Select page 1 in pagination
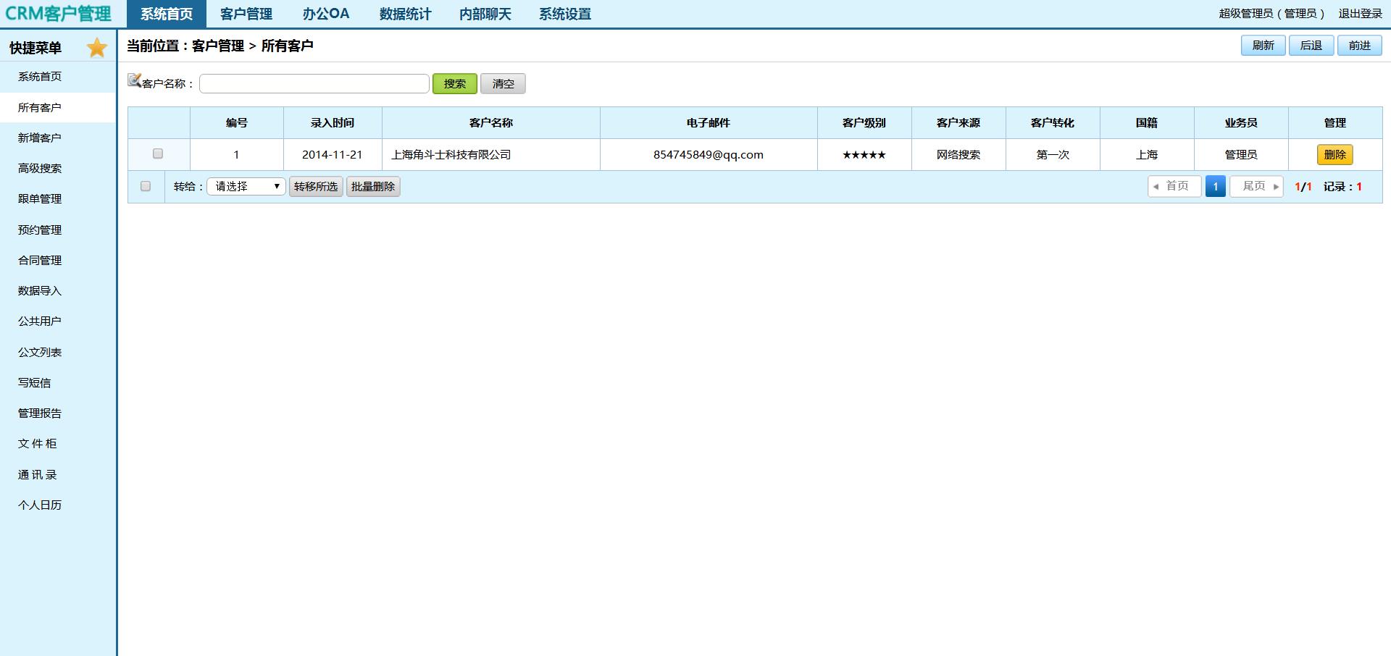Viewport: 1391px width, 656px height. click(1216, 187)
